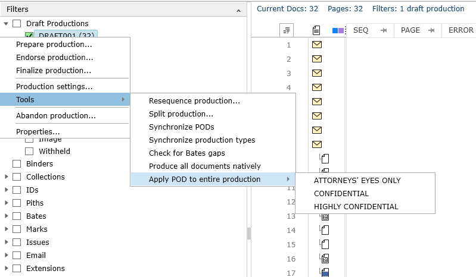Click the email envelope icon in row 1
This screenshot has width=476, height=277.
pos(317,45)
